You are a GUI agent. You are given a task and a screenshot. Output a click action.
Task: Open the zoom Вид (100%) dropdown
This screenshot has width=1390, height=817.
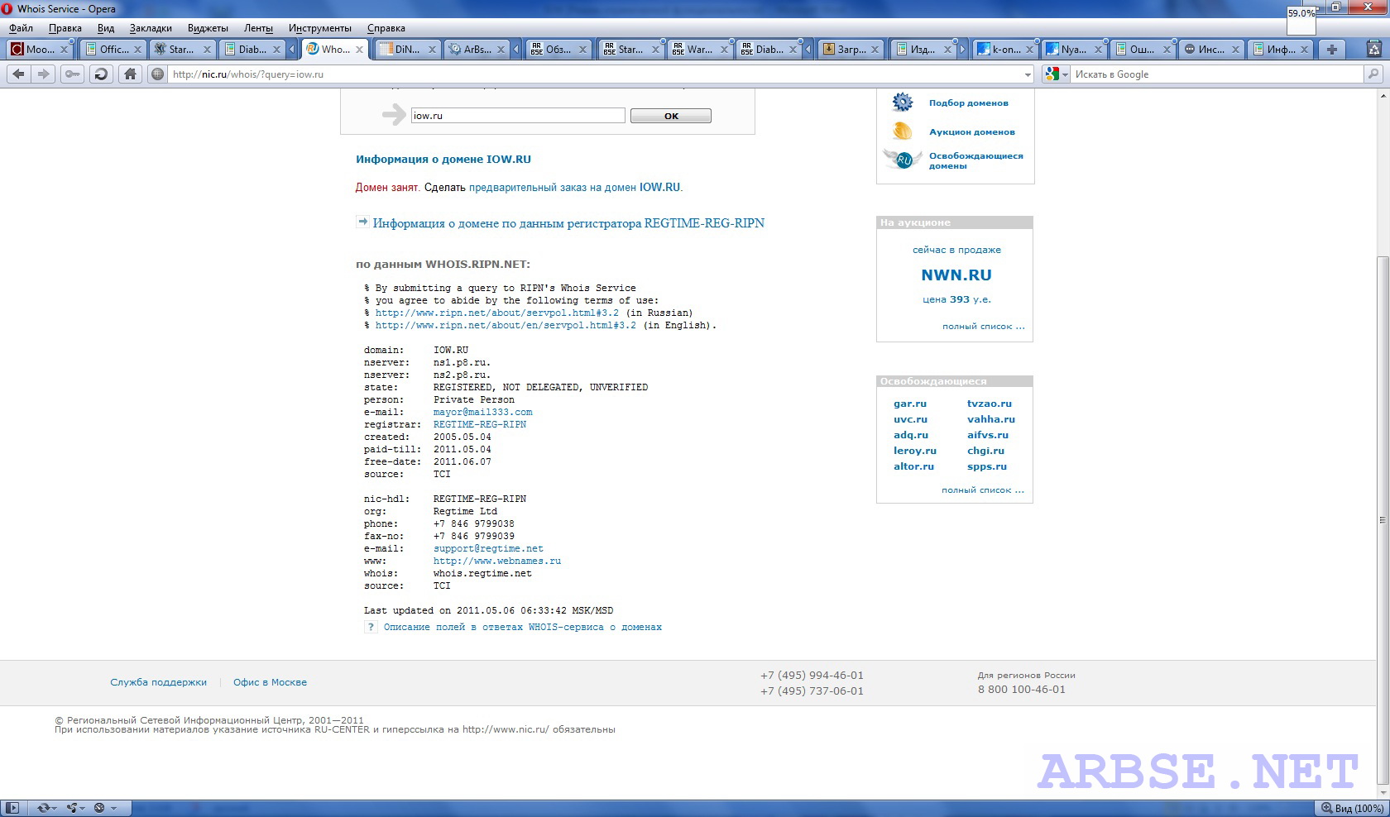click(1350, 808)
